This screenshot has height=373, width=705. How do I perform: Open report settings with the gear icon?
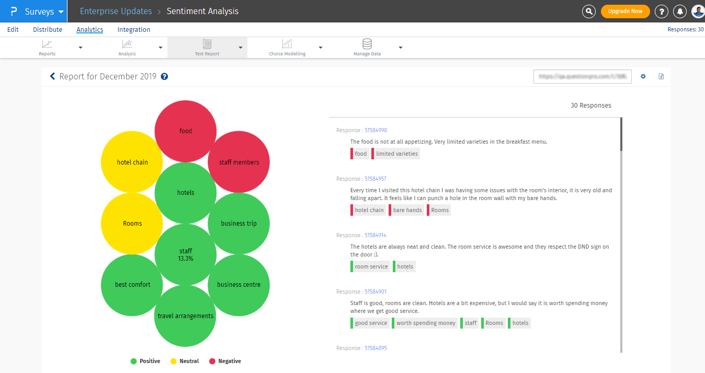[x=643, y=76]
